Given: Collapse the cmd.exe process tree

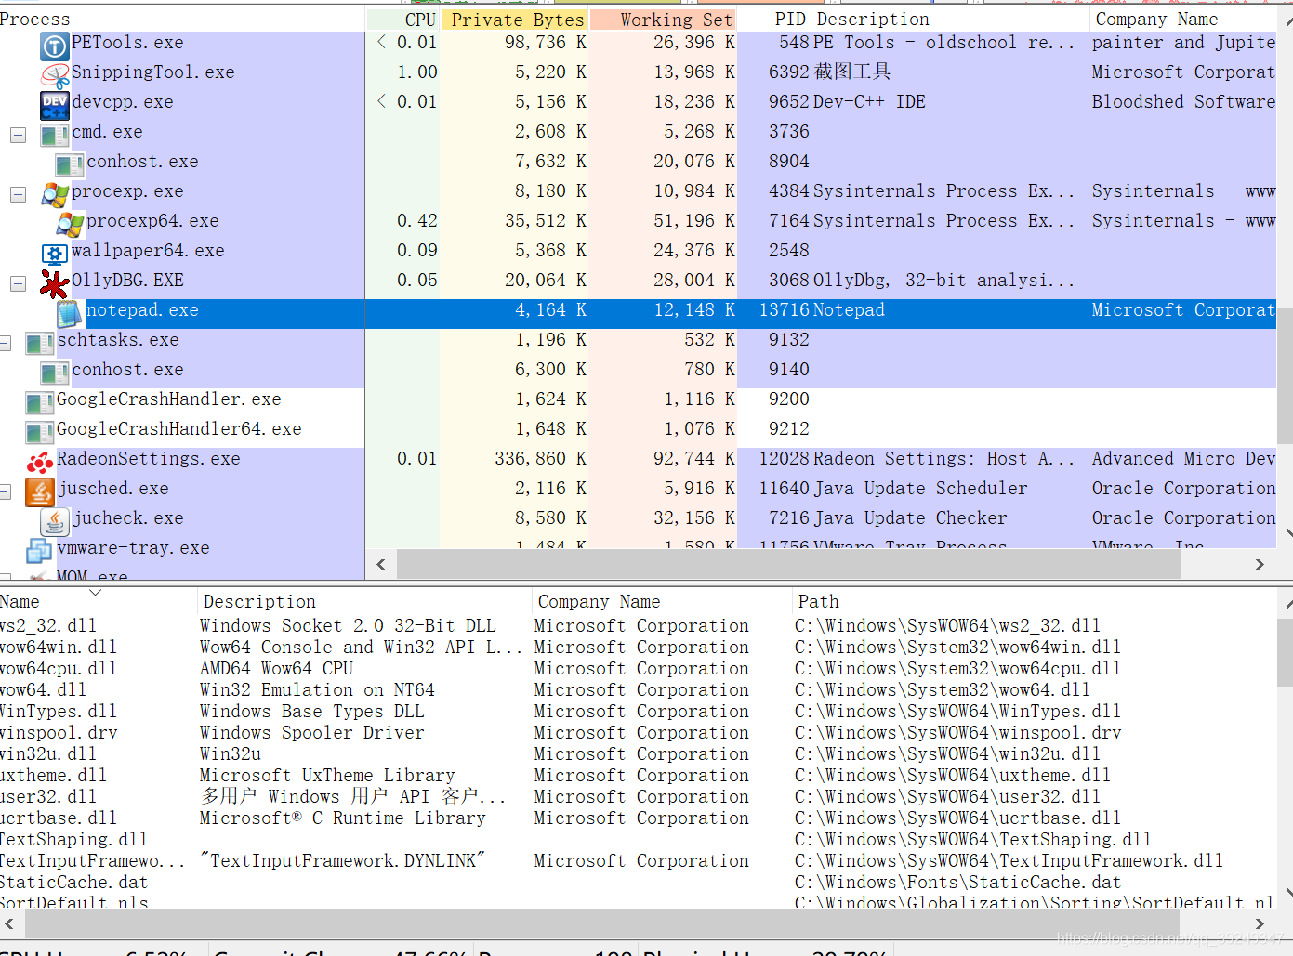Looking at the screenshot, I should [18, 135].
